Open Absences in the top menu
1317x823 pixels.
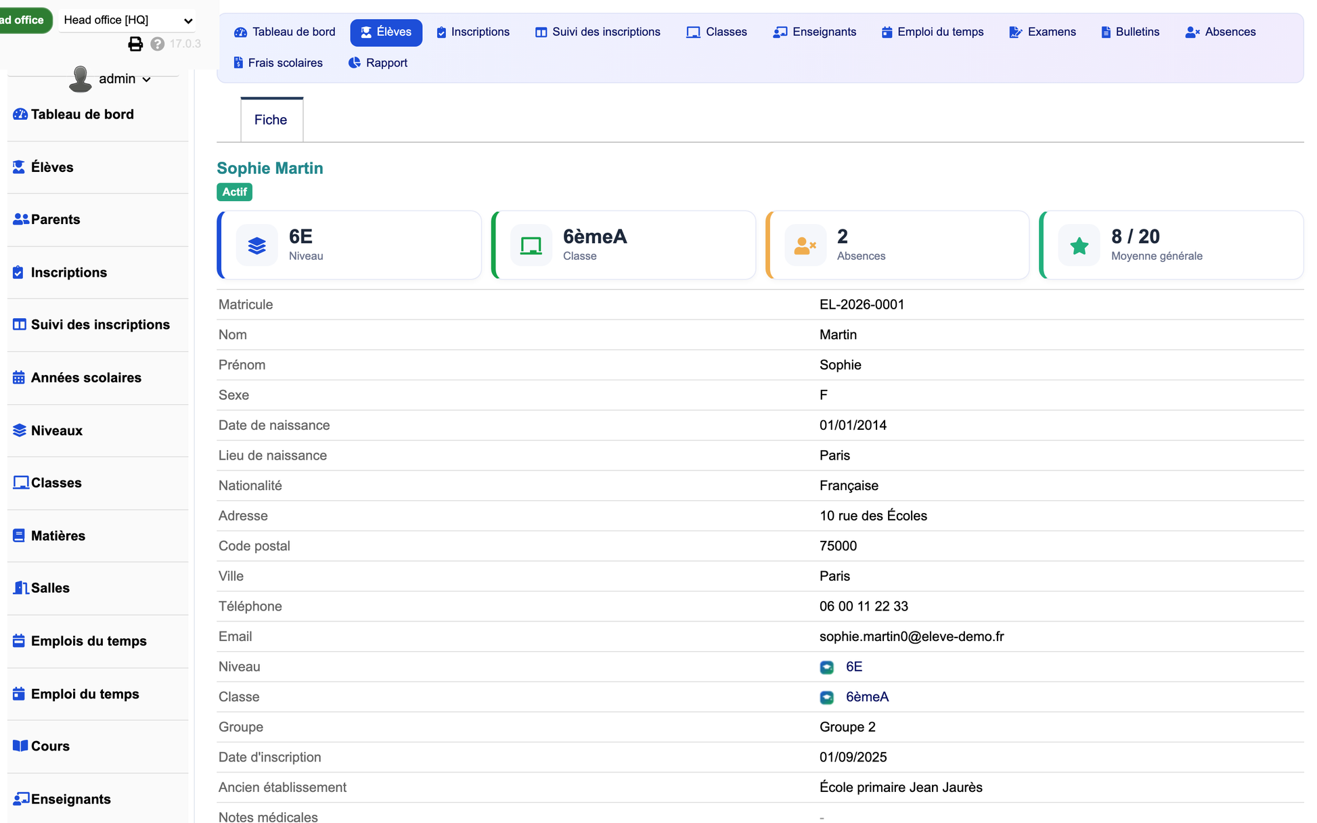pyautogui.click(x=1221, y=32)
